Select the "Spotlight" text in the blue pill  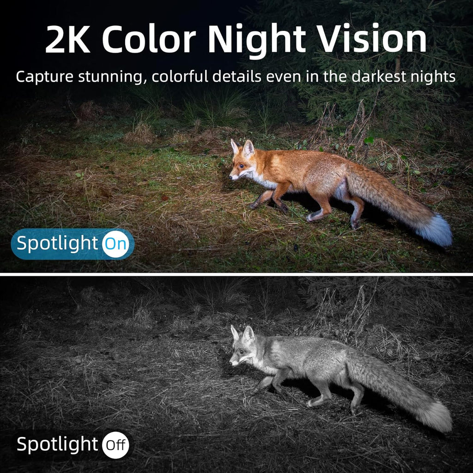pos(57,243)
